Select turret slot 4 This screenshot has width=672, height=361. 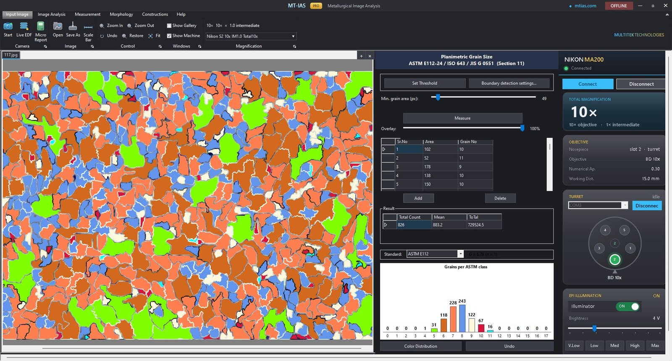click(605, 230)
